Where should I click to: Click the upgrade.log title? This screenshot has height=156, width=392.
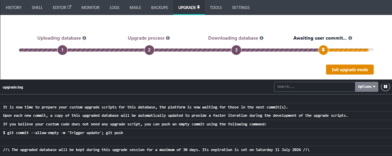13,87
